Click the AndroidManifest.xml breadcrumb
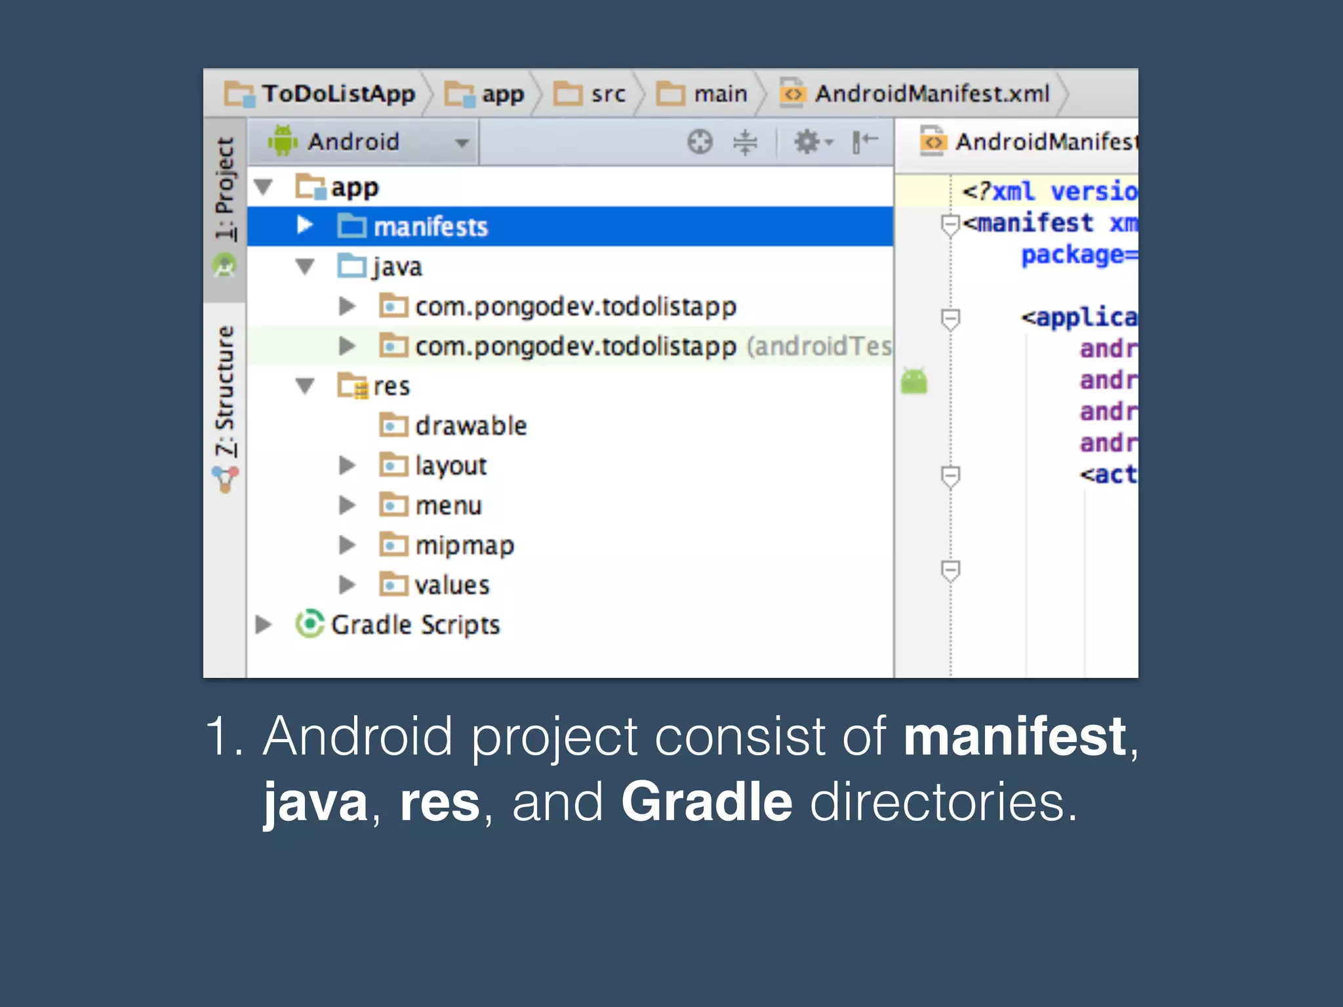Image resolution: width=1343 pixels, height=1007 pixels. click(915, 94)
